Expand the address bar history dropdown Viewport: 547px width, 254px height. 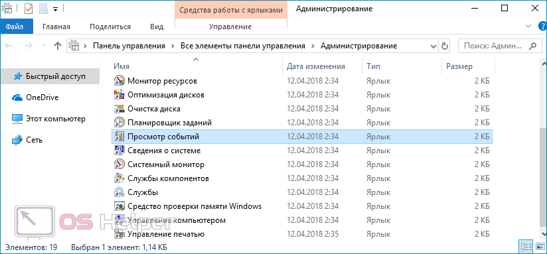pyautogui.click(x=433, y=46)
